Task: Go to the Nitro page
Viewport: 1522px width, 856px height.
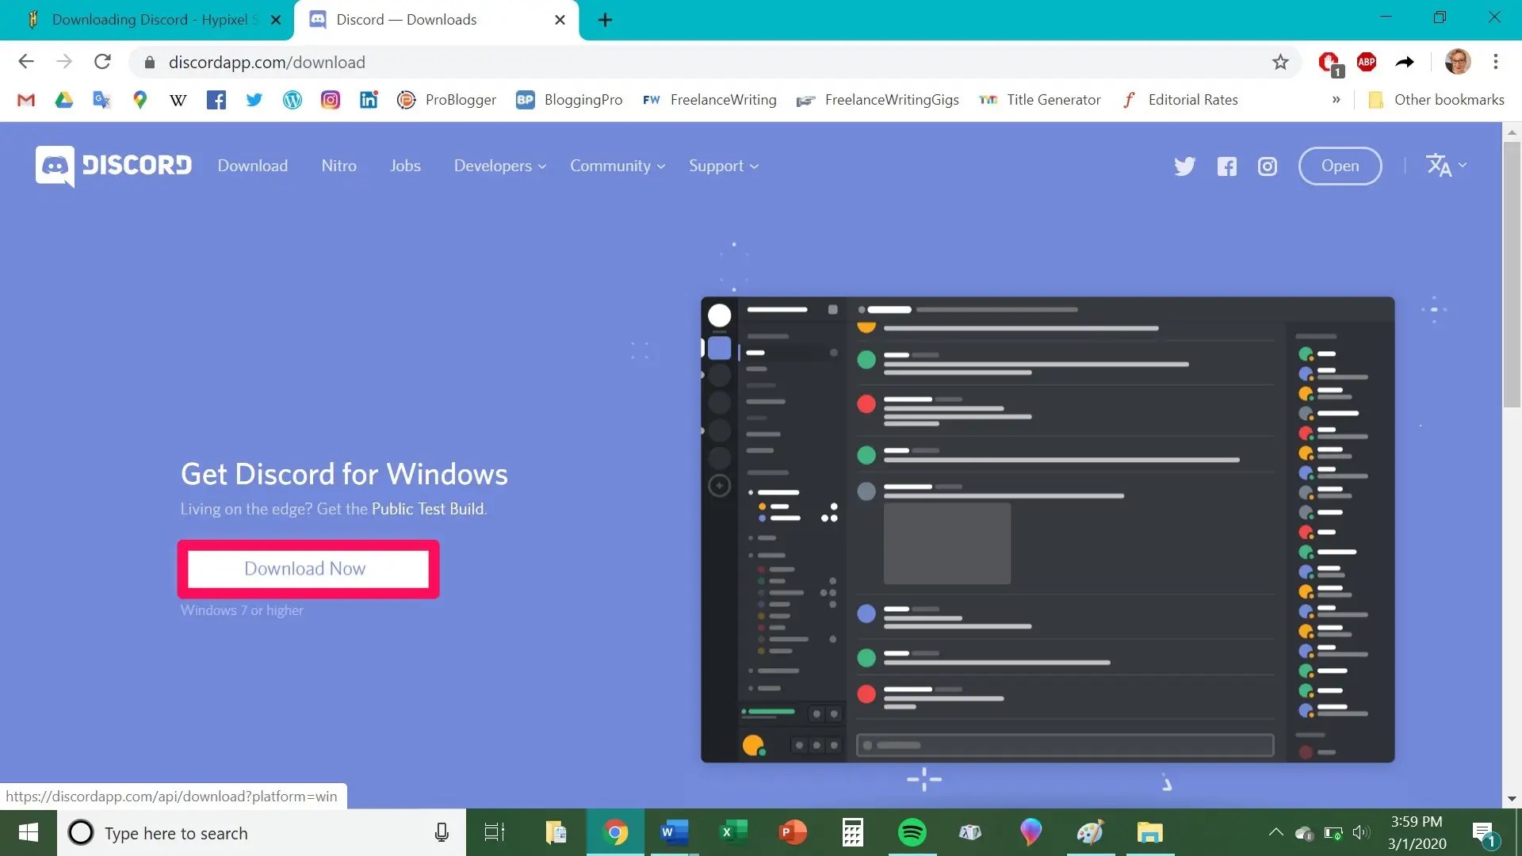Action: tap(338, 166)
